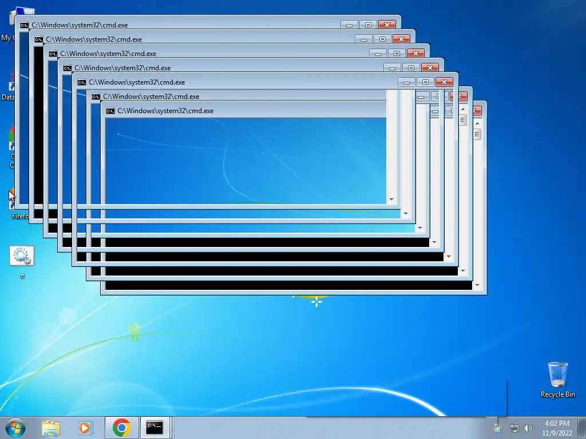Screen dimensions: 586x439
Task: Click the title text of the fifth cmd window
Action: [x=137, y=82]
